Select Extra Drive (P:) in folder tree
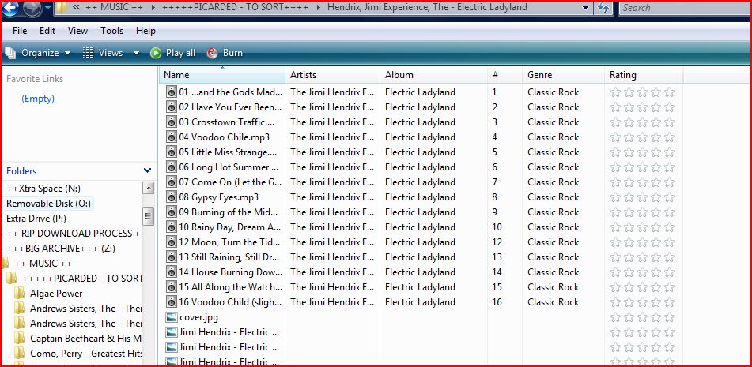The image size is (752, 367). (x=36, y=219)
